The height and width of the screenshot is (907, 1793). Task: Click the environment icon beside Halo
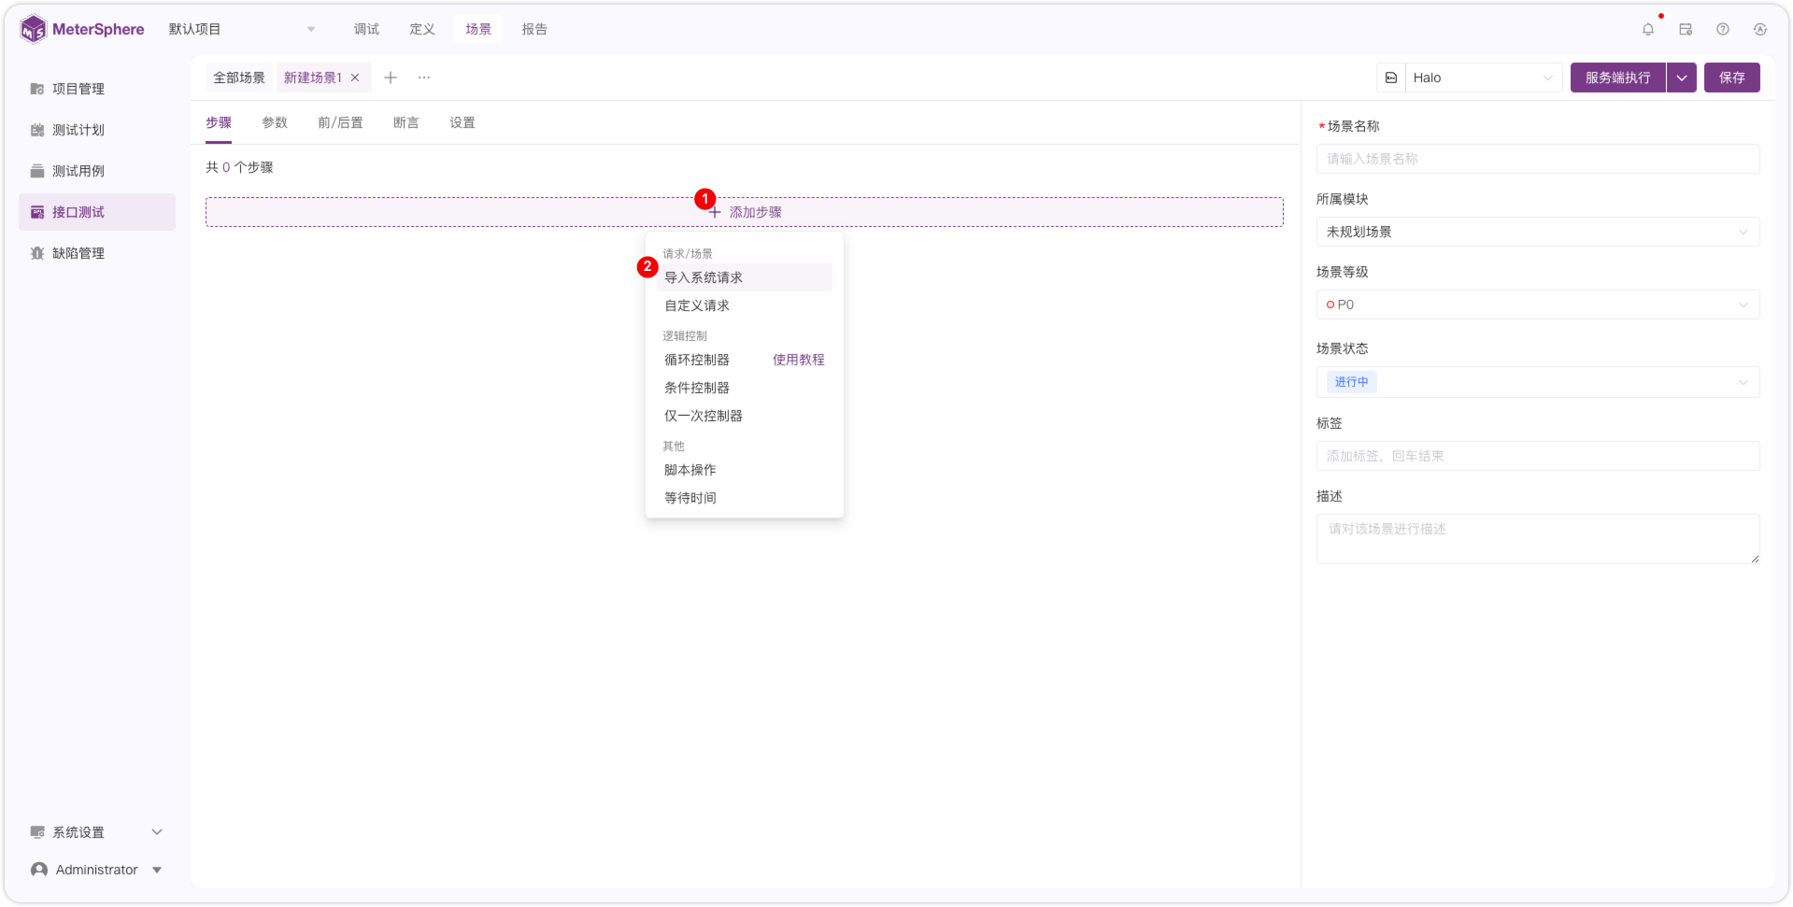click(x=1391, y=78)
